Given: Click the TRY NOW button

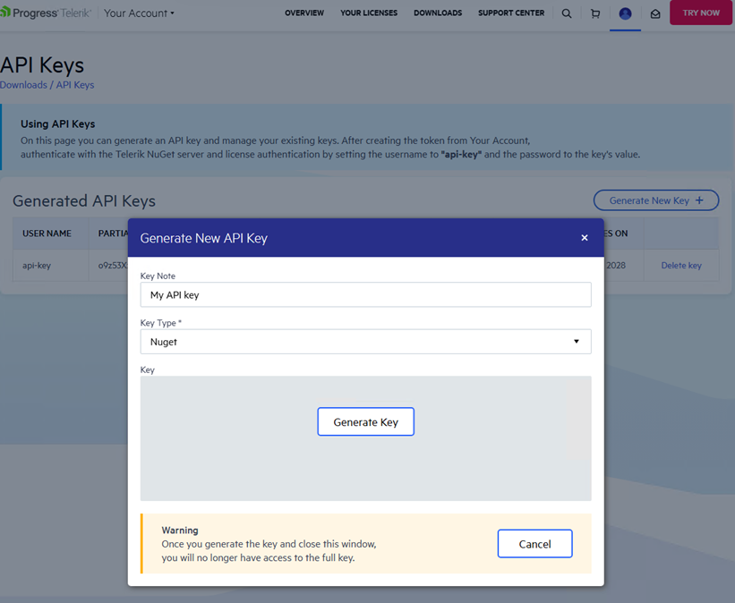Looking at the screenshot, I should tap(701, 13).
